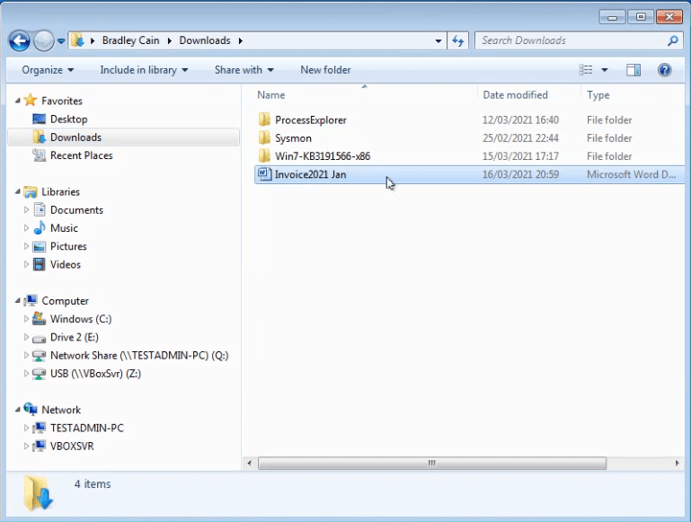The height and width of the screenshot is (522, 691).
Task: Open view options dropdown arrow
Action: point(605,70)
